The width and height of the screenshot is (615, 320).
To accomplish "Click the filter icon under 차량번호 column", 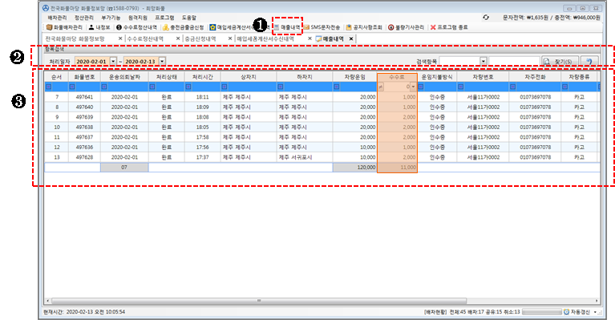I will pyautogui.click(x=461, y=87).
